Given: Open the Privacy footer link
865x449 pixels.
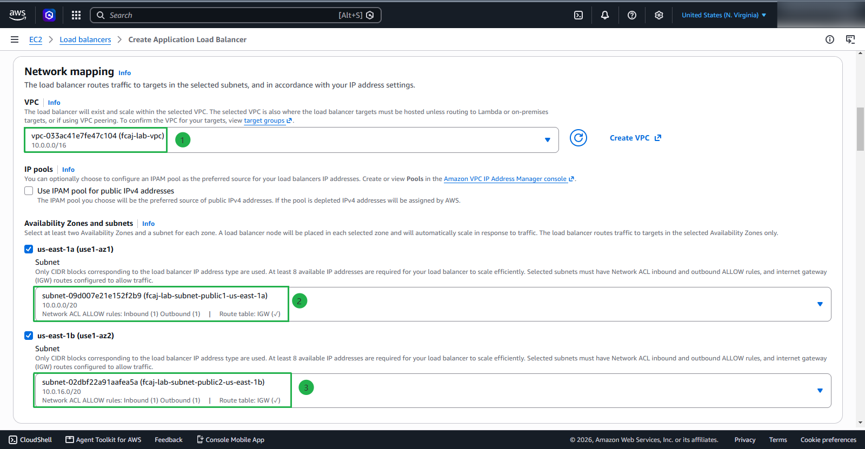Looking at the screenshot, I should (745, 440).
